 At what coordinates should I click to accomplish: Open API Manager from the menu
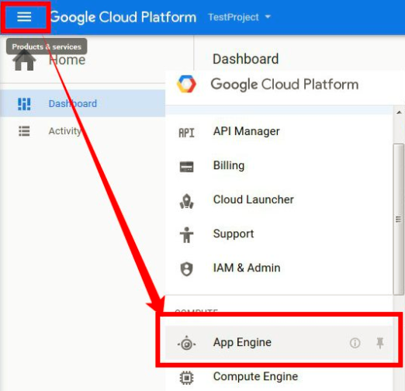tap(279, 131)
